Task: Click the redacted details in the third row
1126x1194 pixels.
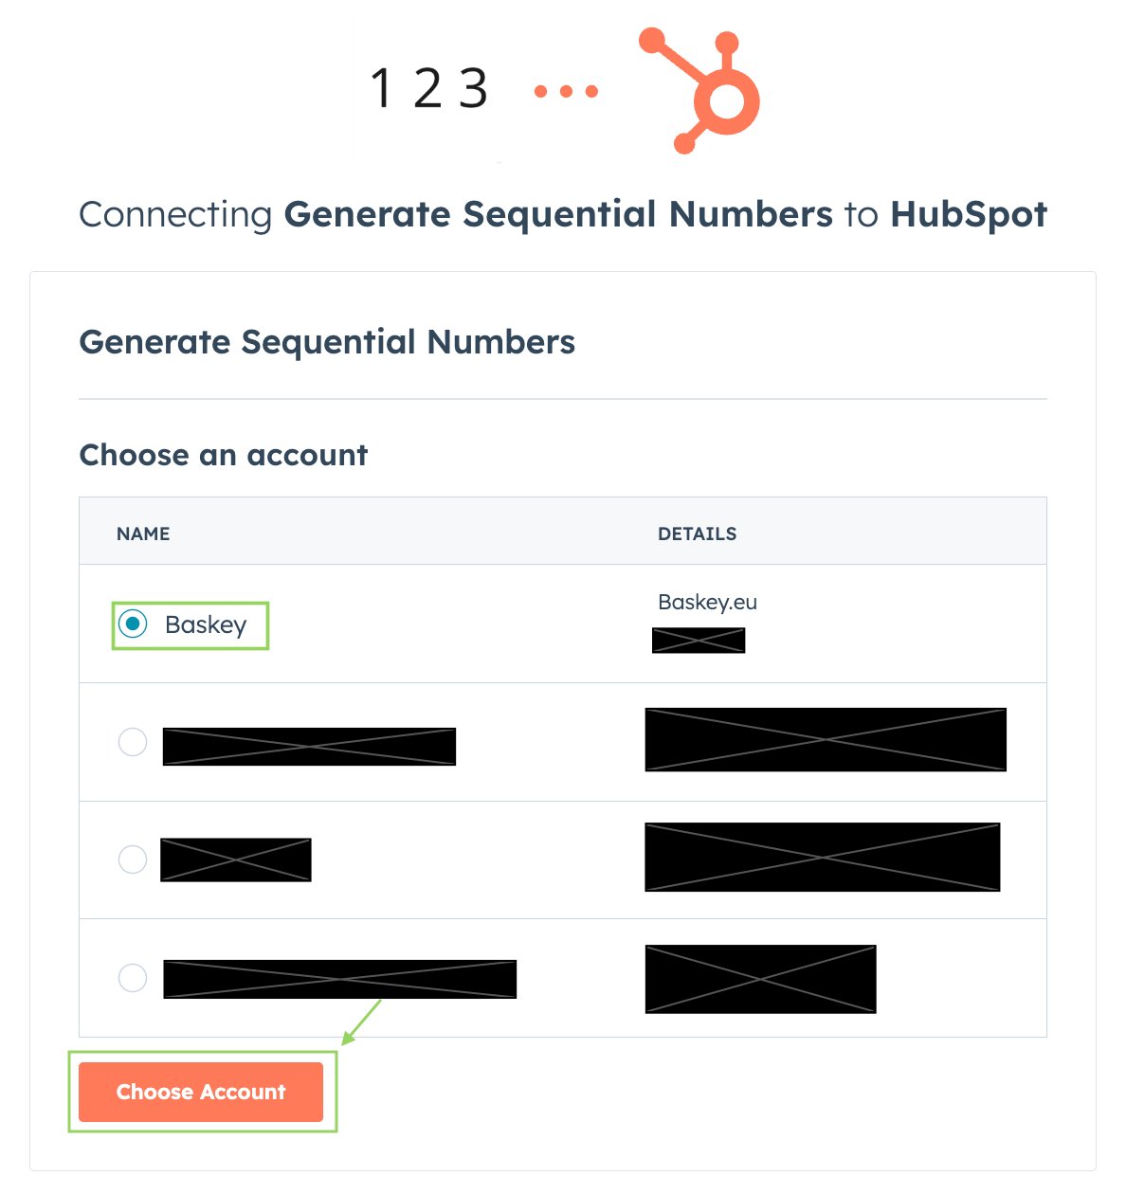Action: pyautogui.click(x=822, y=857)
